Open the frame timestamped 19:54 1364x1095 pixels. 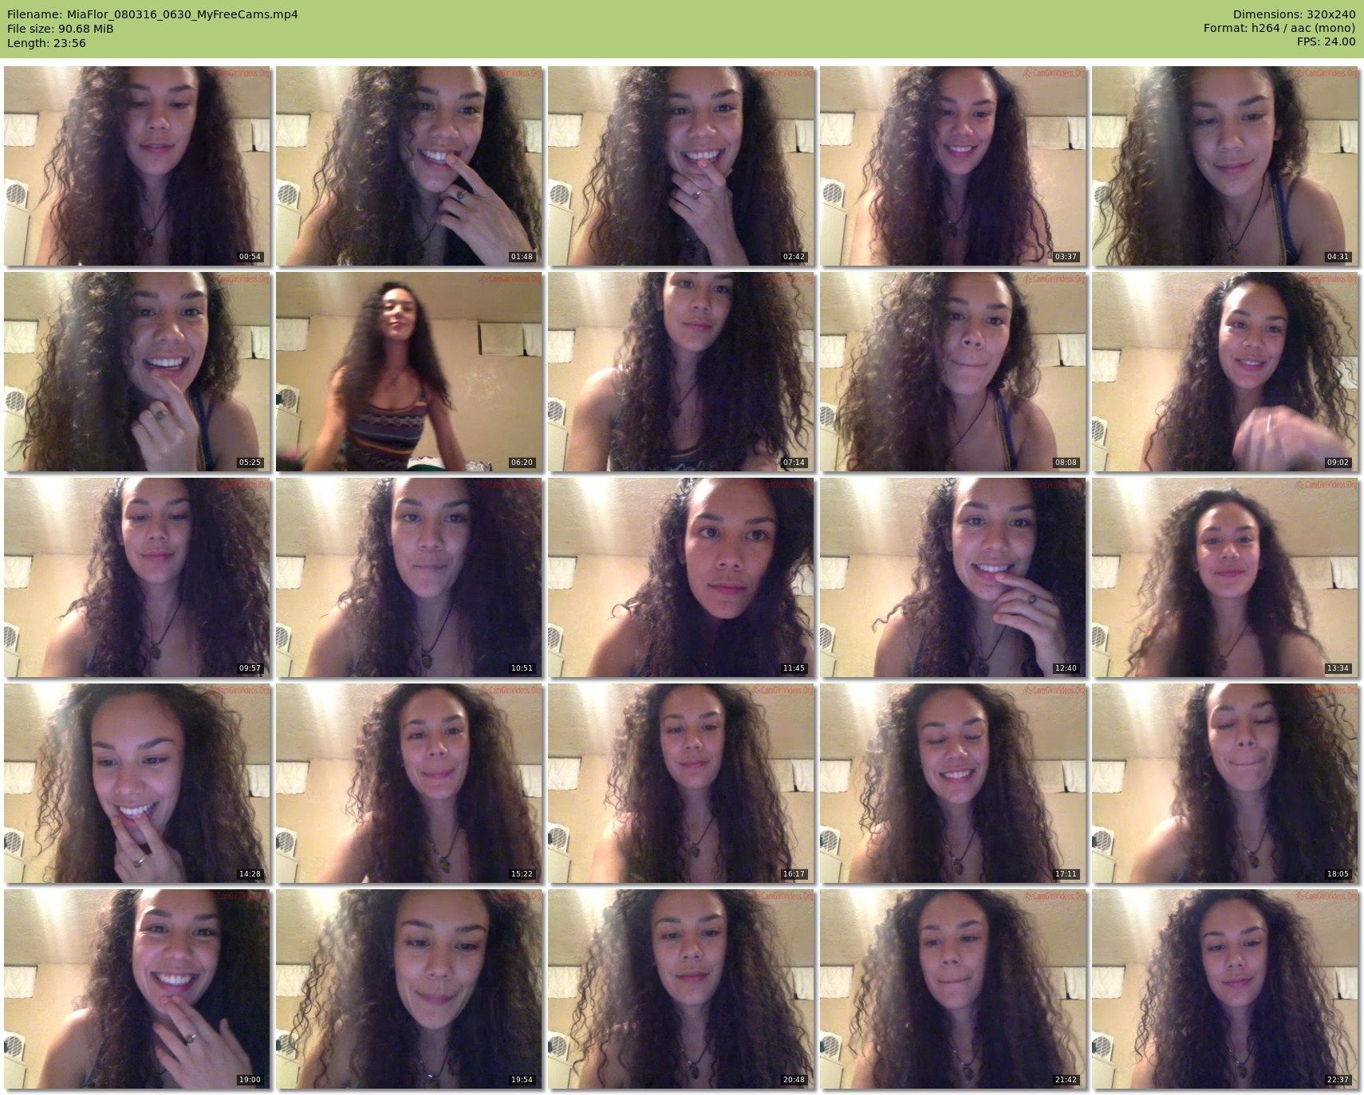click(409, 989)
